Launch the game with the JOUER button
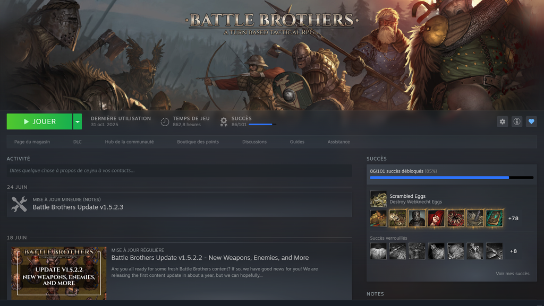The image size is (544, 306). 39,121
